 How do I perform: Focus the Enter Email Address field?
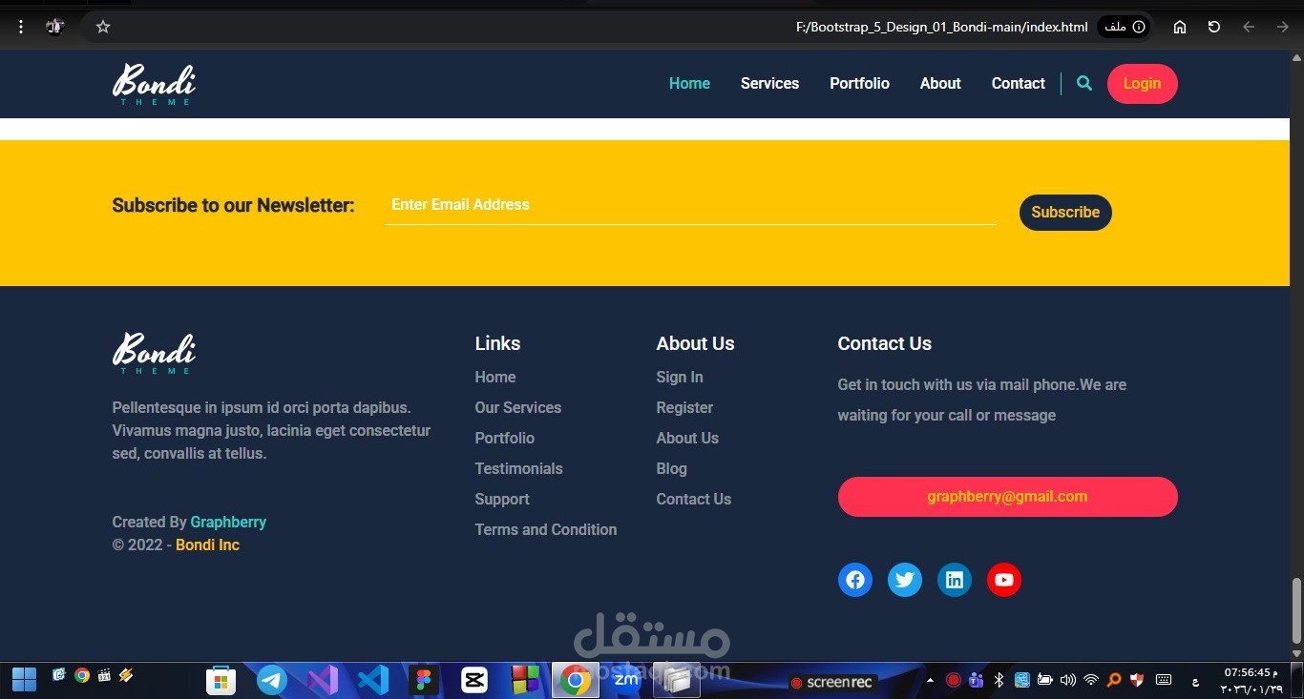690,205
